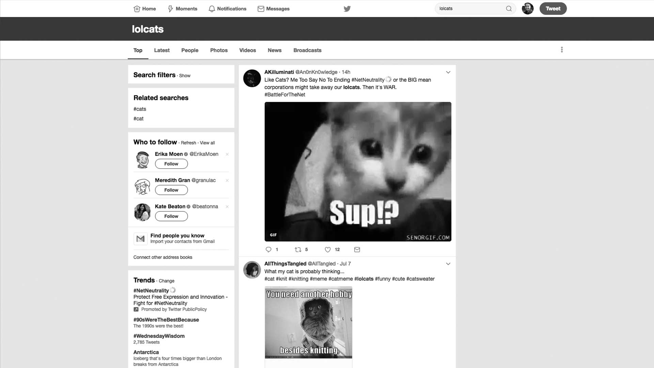Switch to the Videos tab

coord(248,50)
